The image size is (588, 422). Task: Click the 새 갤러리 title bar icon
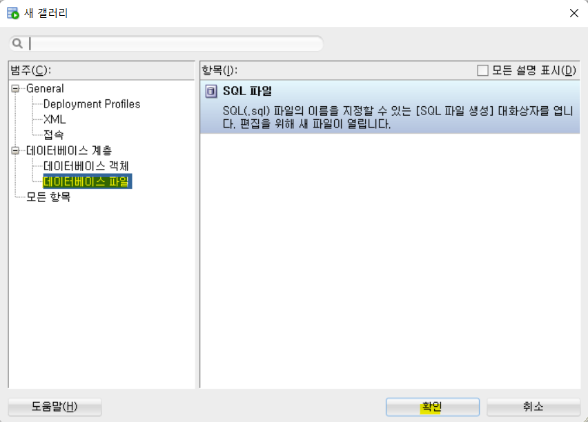12,13
